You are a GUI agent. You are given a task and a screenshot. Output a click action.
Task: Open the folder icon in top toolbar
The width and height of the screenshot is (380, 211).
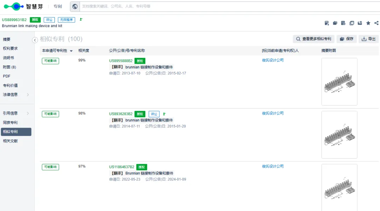[335, 23]
